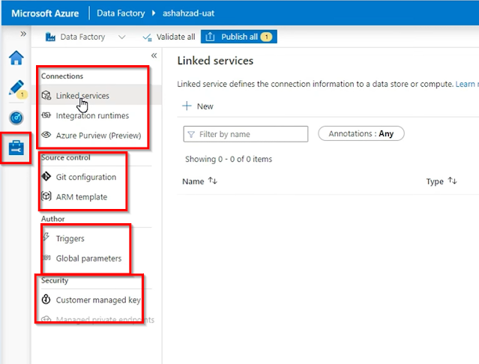Click Publish all button

coord(239,37)
